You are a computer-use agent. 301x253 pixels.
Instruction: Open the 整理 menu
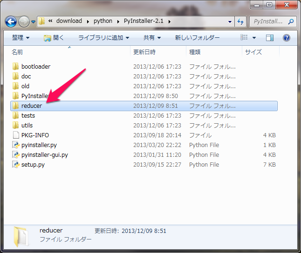coord(21,38)
